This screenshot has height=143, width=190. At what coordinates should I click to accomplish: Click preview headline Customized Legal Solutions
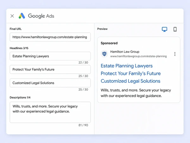130,81
